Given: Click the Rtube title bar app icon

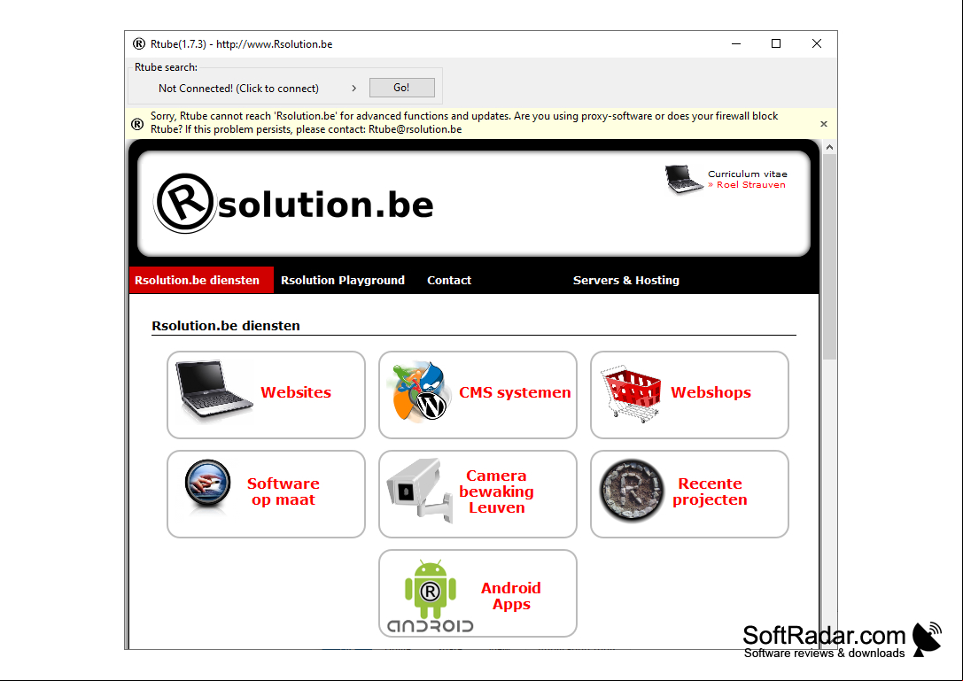Looking at the screenshot, I should point(139,43).
